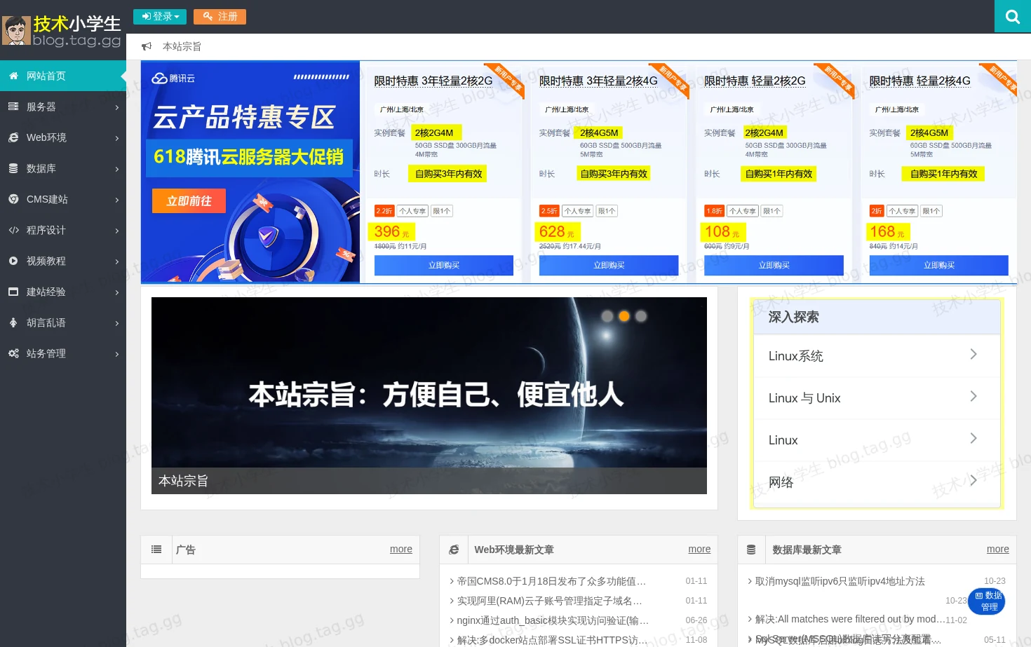Select 服务器 in the sidebar menu
This screenshot has width=1031, height=647.
pyautogui.click(x=63, y=107)
